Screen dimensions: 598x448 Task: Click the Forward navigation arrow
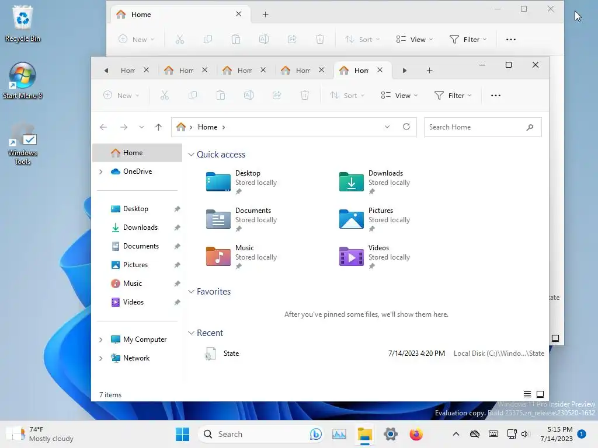(x=124, y=127)
